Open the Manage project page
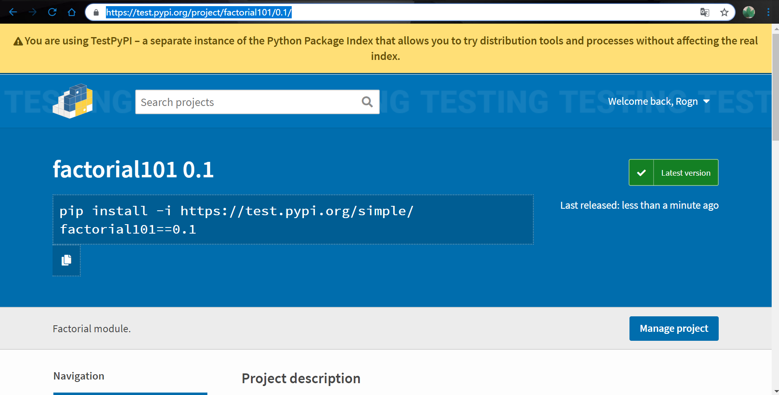The width and height of the screenshot is (779, 395). [x=674, y=329]
